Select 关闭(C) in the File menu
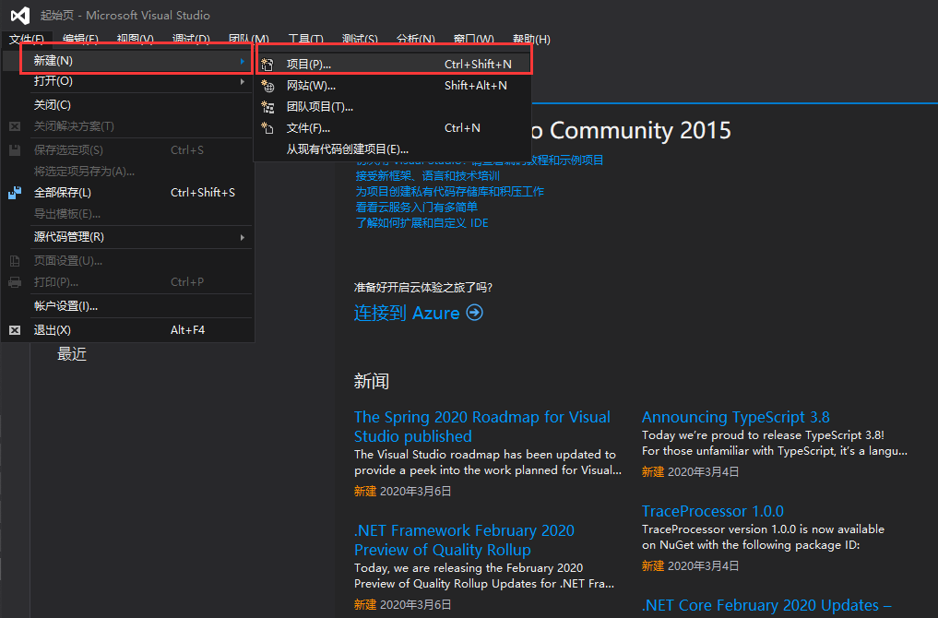Viewport: 938px width, 618px height. click(53, 105)
